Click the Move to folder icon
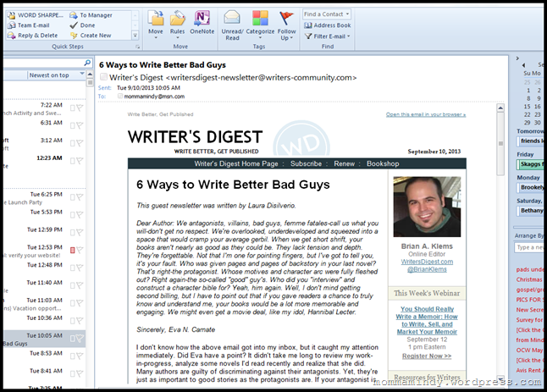This screenshot has width=547, height=392. (156, 18)
